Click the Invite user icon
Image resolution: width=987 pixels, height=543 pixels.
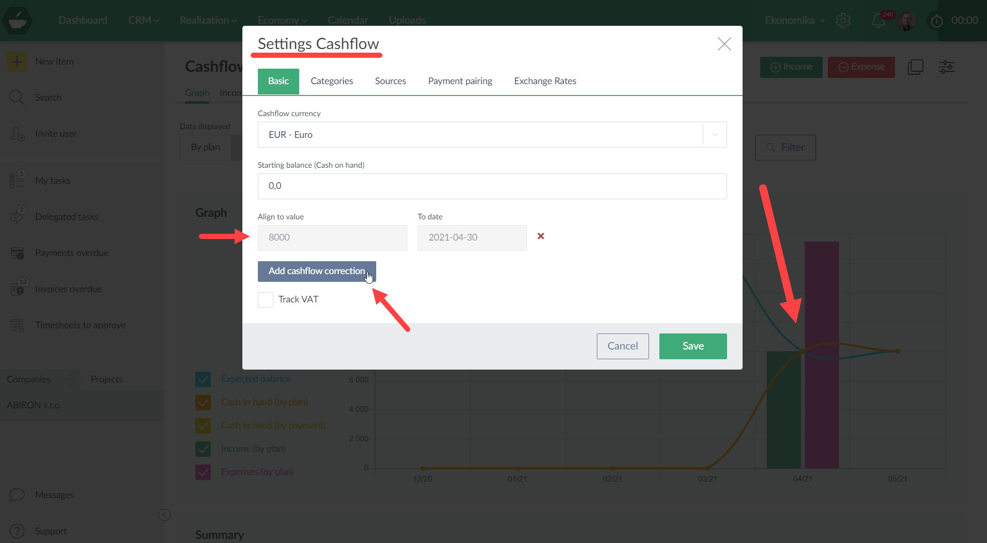(x=17, y=134)
